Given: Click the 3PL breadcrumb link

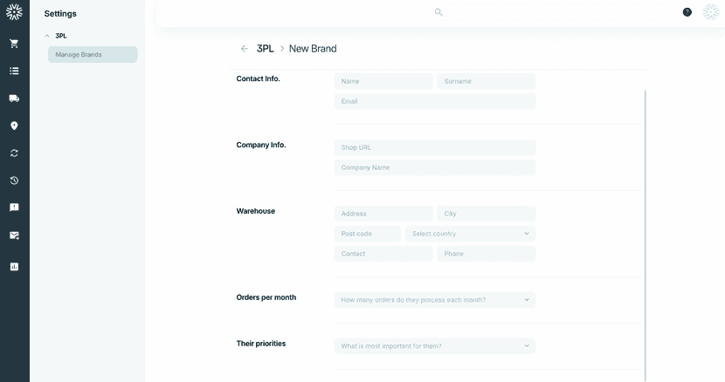Looking at the screenshot, I should [266, 49].
